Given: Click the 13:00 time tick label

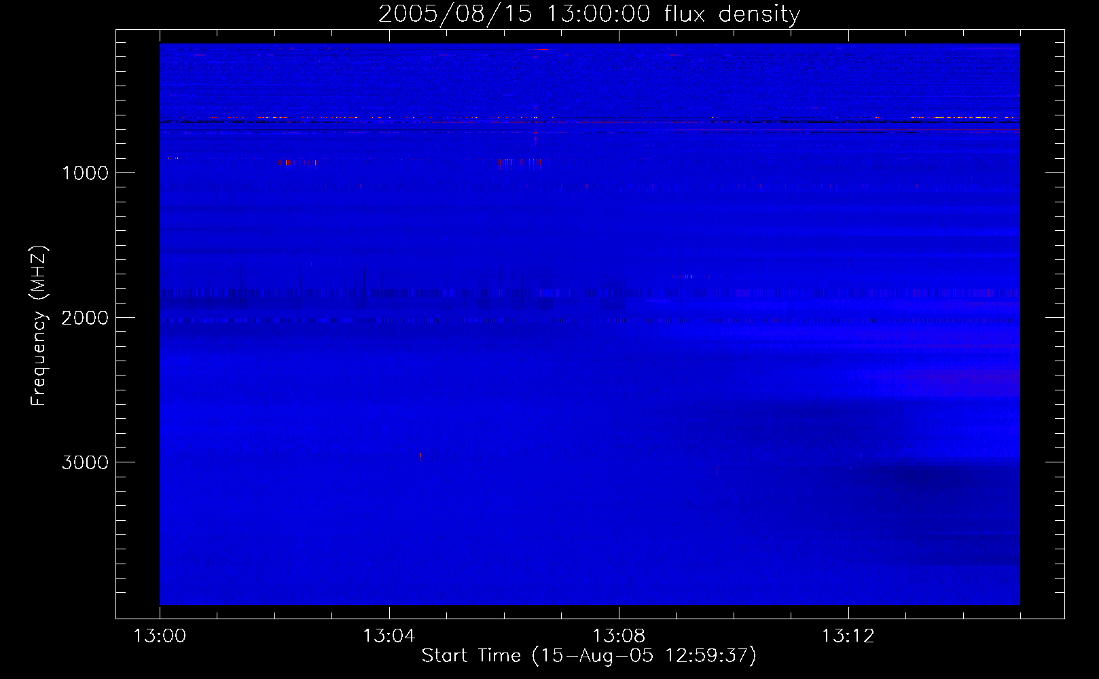Looking at the screenshot, I should point(160,636).
